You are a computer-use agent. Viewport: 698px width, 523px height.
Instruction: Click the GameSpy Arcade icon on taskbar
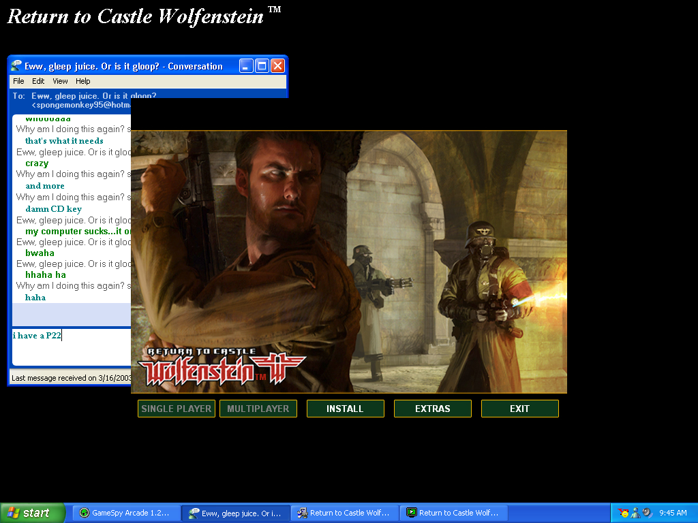[84, 513]
